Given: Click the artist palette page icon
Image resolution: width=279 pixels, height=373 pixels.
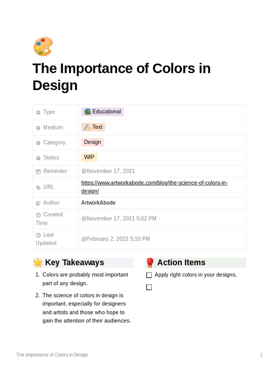Looking at the screenshot, I should pos(43,47).
